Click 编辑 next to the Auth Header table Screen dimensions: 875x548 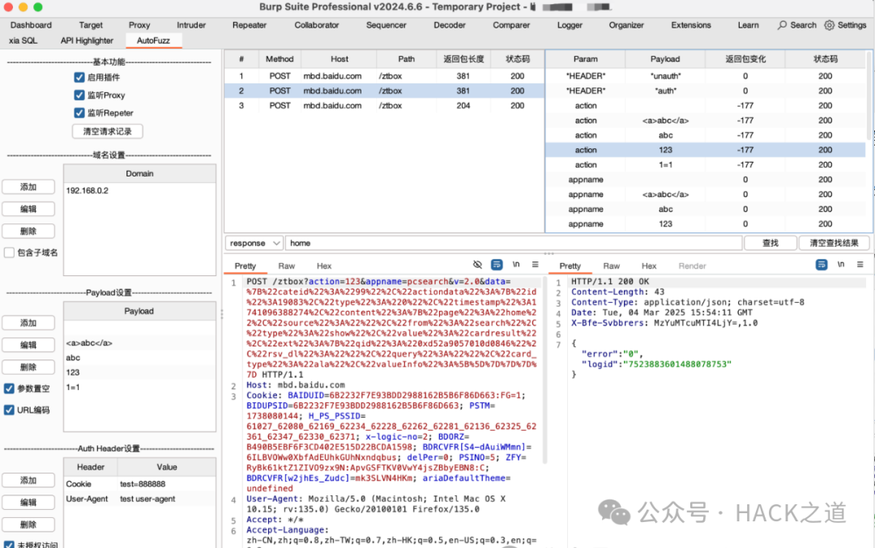pyautogui.click(x=28, y=503)
